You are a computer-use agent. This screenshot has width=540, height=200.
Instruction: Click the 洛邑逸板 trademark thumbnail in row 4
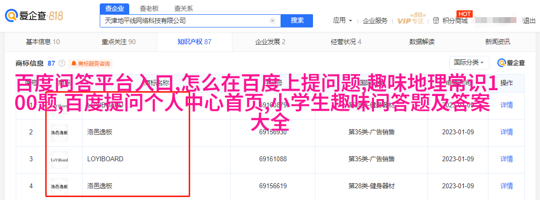[59, 186]
